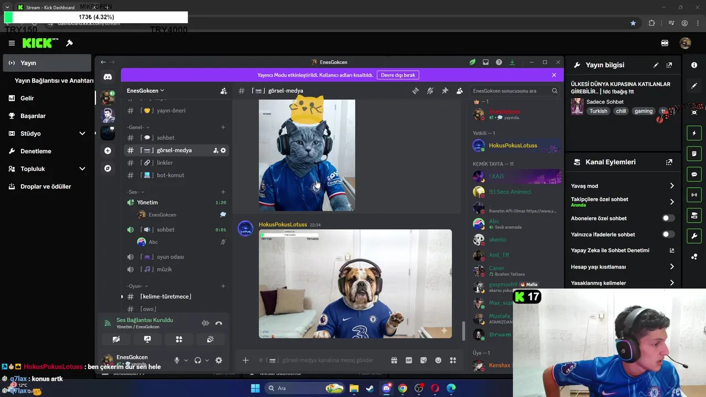Screen dimensions: 706x397
Task: Expand microphone input options arrow
Action: (186, 361)
